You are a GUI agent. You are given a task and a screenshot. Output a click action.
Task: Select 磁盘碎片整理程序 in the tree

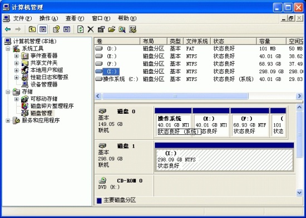coord(52,106)
